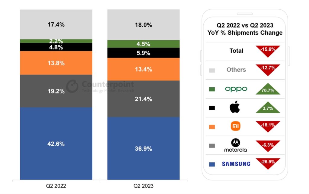Click the Motorola logo in the legend
Viewport: 309px width, 194px height.
(235, 145)
